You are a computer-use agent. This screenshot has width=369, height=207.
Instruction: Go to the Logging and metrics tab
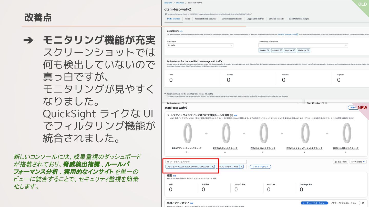[x=255, y=19]
